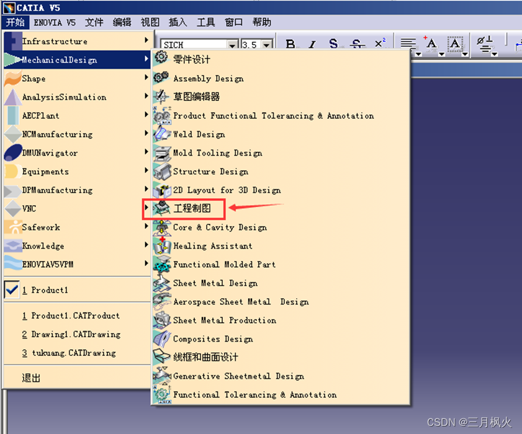Screen dimensions: 522x434
Task: Expand the DPManufacturing submenu
Action: click(x=77, y=190)
